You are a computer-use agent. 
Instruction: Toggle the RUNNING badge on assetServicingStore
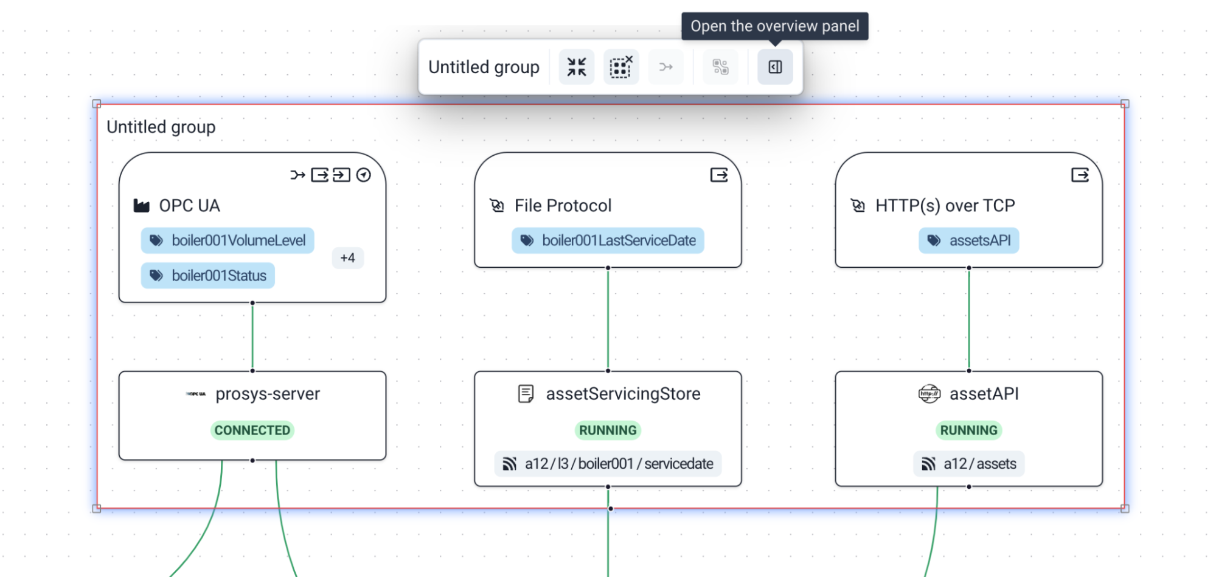coord(608,430)
